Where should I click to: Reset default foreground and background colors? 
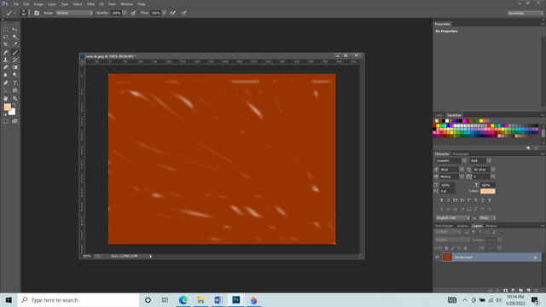coord(5,114)
